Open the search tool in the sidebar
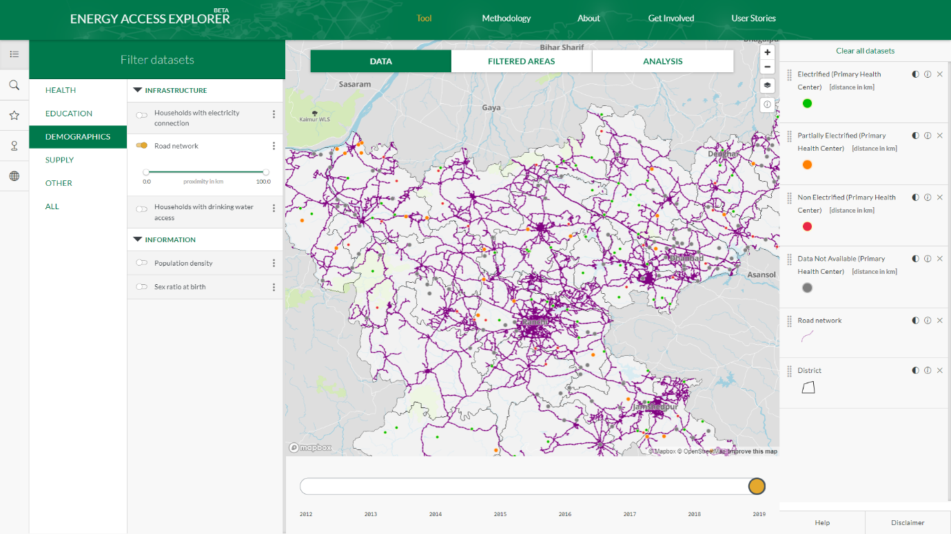Image resolution: width=951 pixels, height=534 pixels. tap(14, 85)
